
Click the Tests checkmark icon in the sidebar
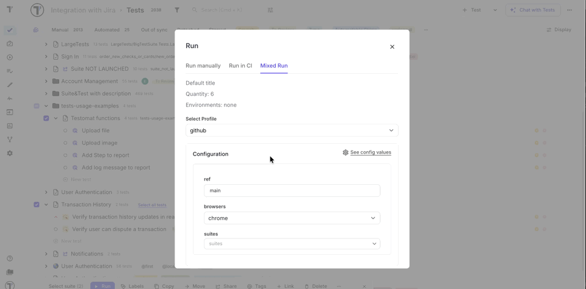point(10,30)
